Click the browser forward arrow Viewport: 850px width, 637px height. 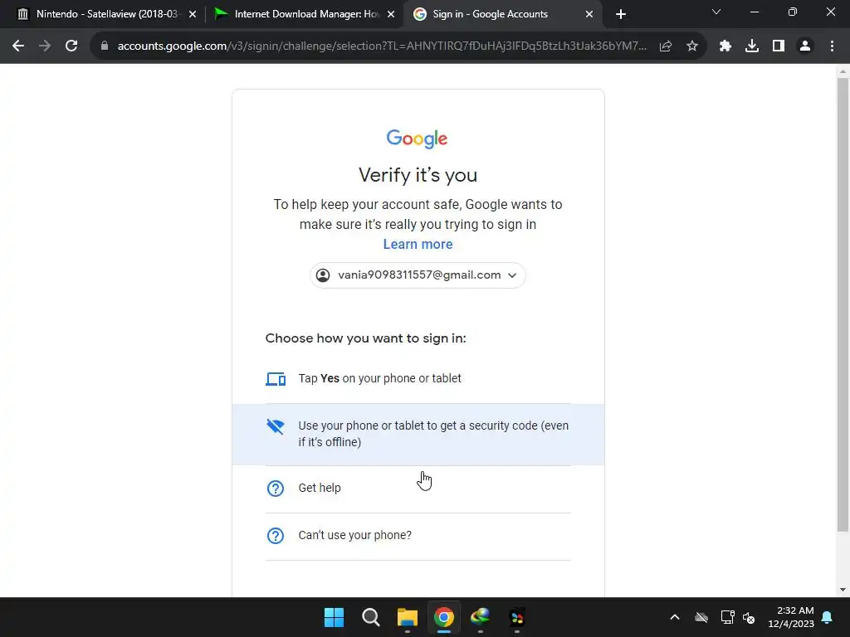45,46
